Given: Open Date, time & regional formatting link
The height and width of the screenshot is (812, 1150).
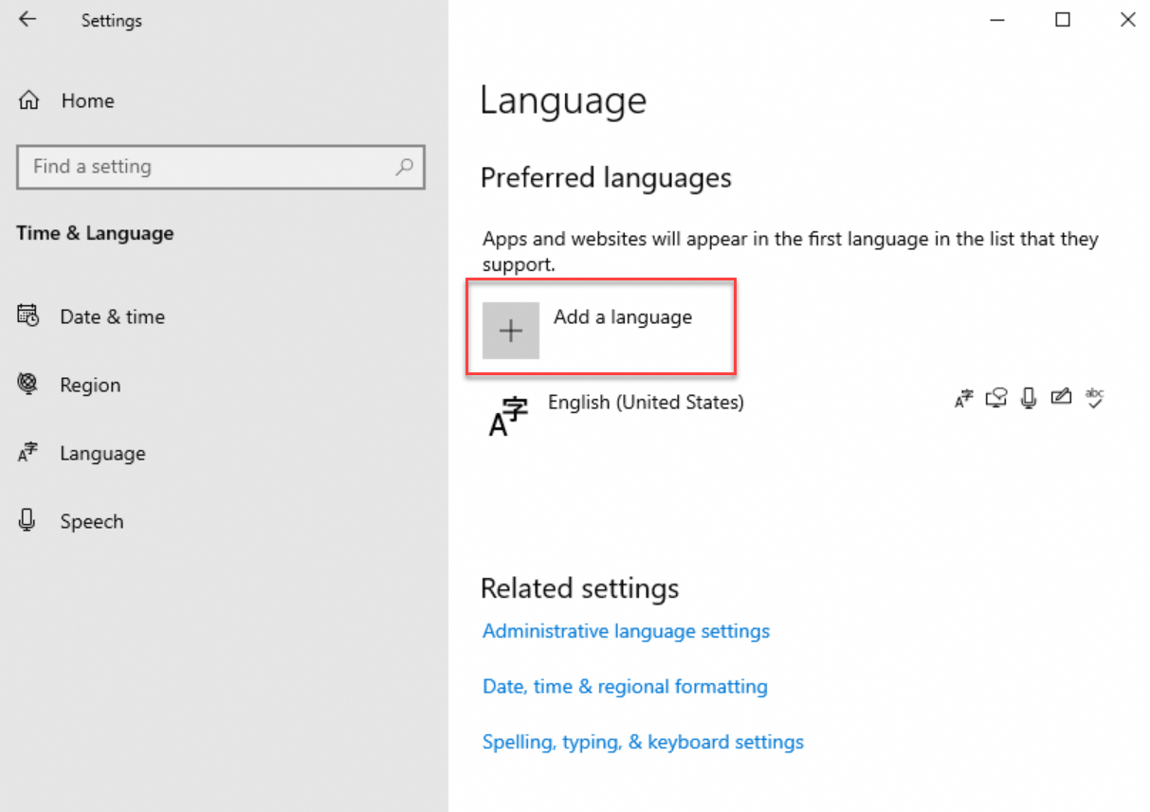Looking at the screenshot, I should (x=625, y=686).
